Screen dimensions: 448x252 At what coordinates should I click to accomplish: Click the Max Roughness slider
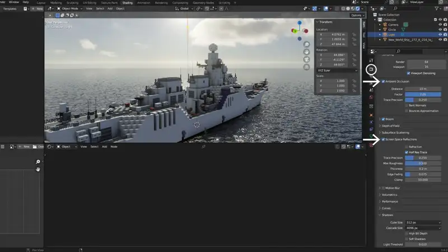(423, 163)
